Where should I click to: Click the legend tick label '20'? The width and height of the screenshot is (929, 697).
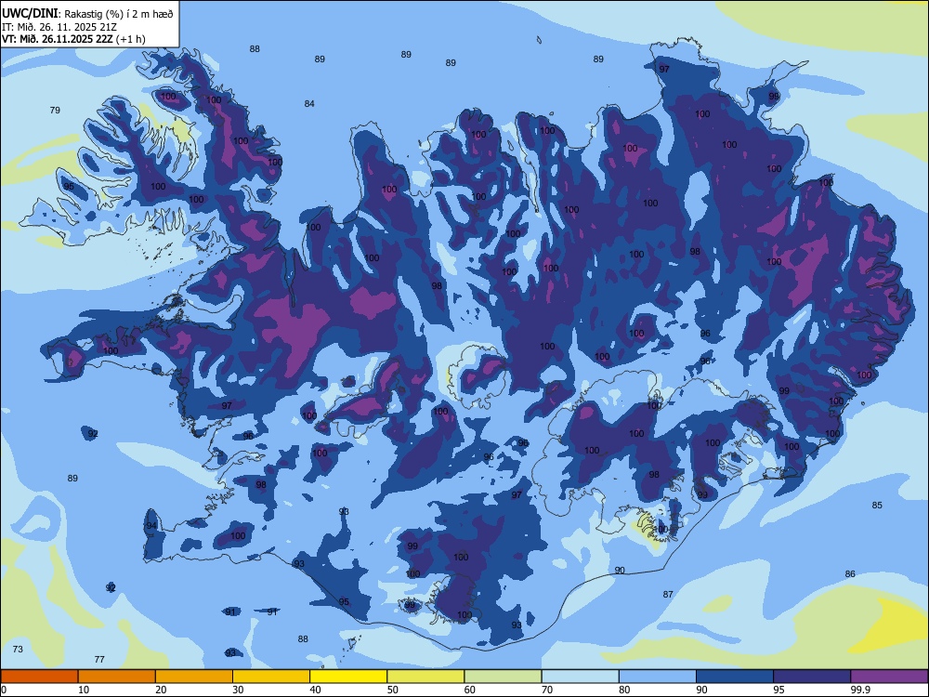point(161,690)
